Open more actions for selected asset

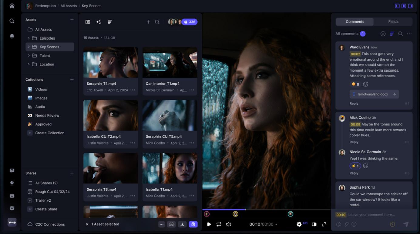click(x=162, y=224)
